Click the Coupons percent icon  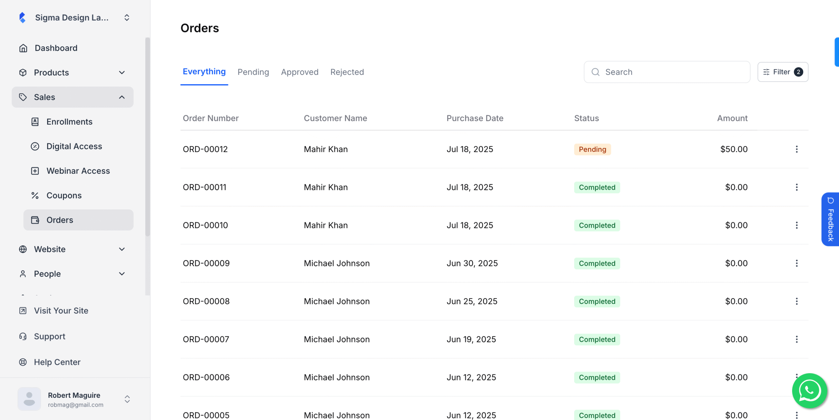pyautogui.click(x=35, y=195)
